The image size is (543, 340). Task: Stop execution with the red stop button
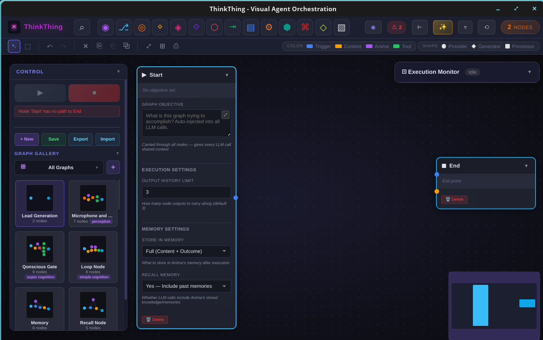[x=94, y=93]
